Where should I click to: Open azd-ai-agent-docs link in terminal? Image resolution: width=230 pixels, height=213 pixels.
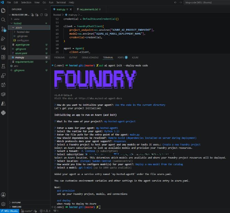pyautogui.click(x=100, y=98)
